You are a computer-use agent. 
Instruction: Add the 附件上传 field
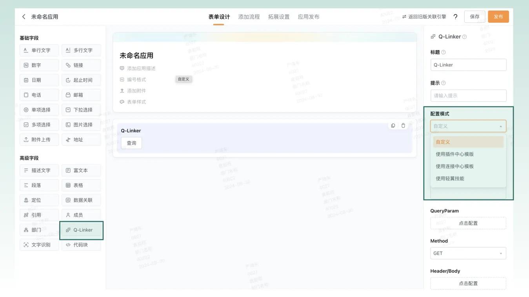(x=39, y=139)
